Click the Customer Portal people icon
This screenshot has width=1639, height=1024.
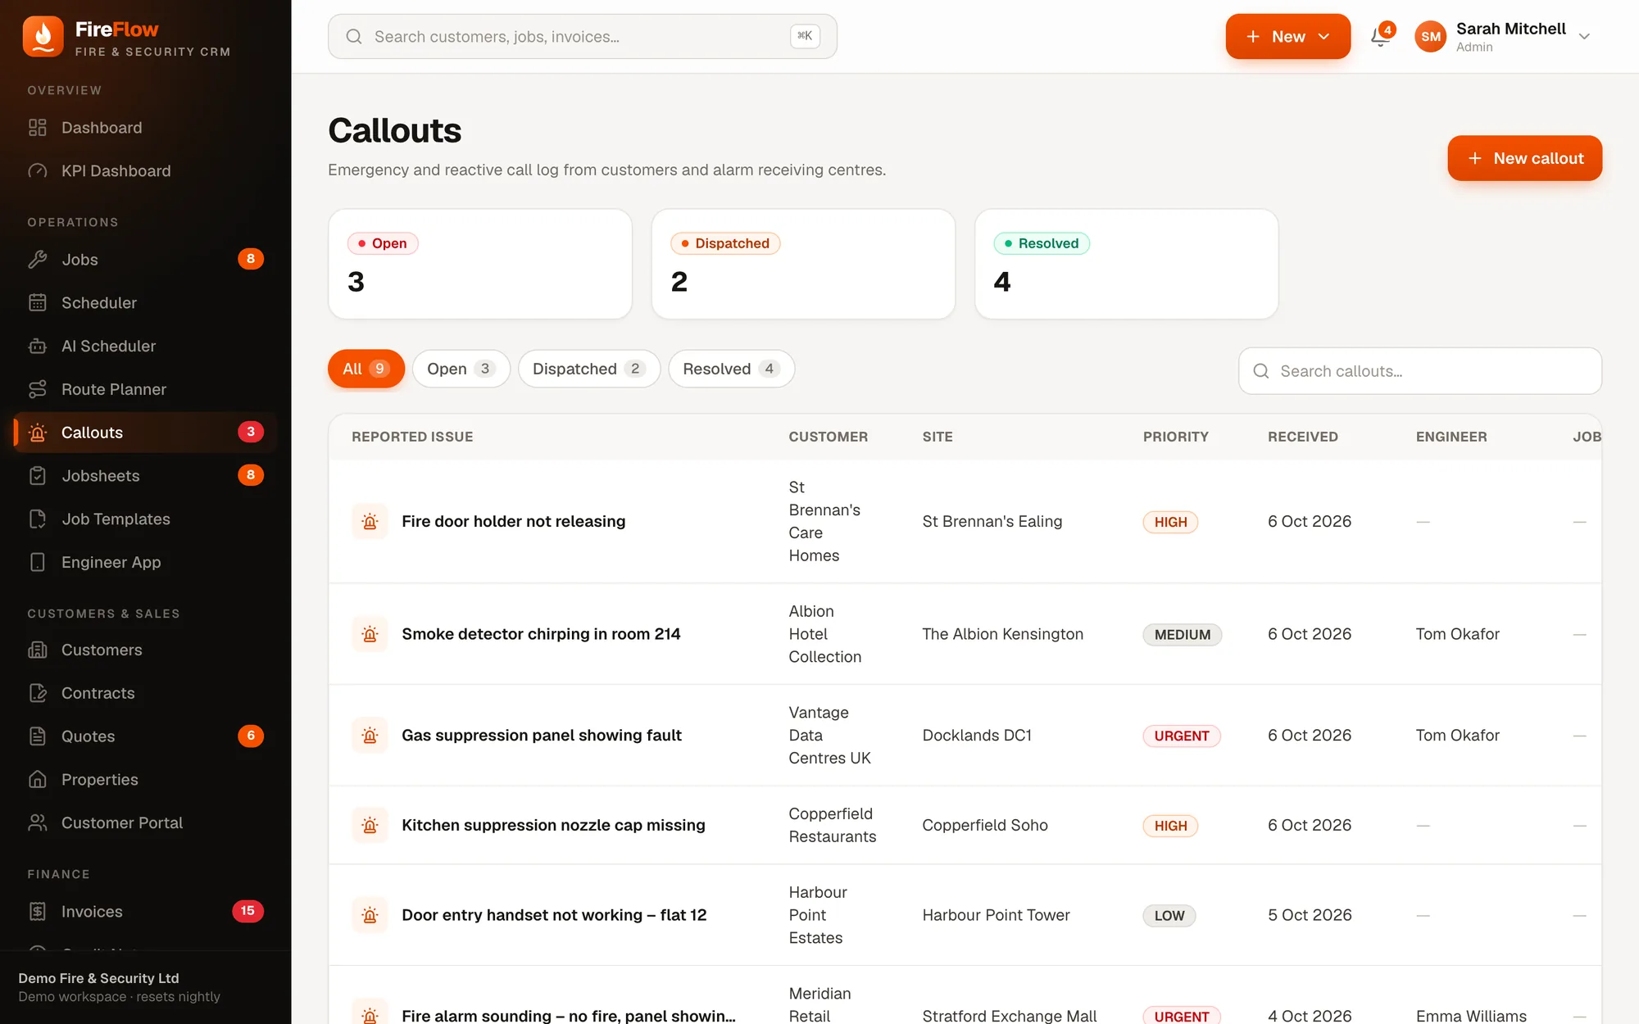pos(38,823)
